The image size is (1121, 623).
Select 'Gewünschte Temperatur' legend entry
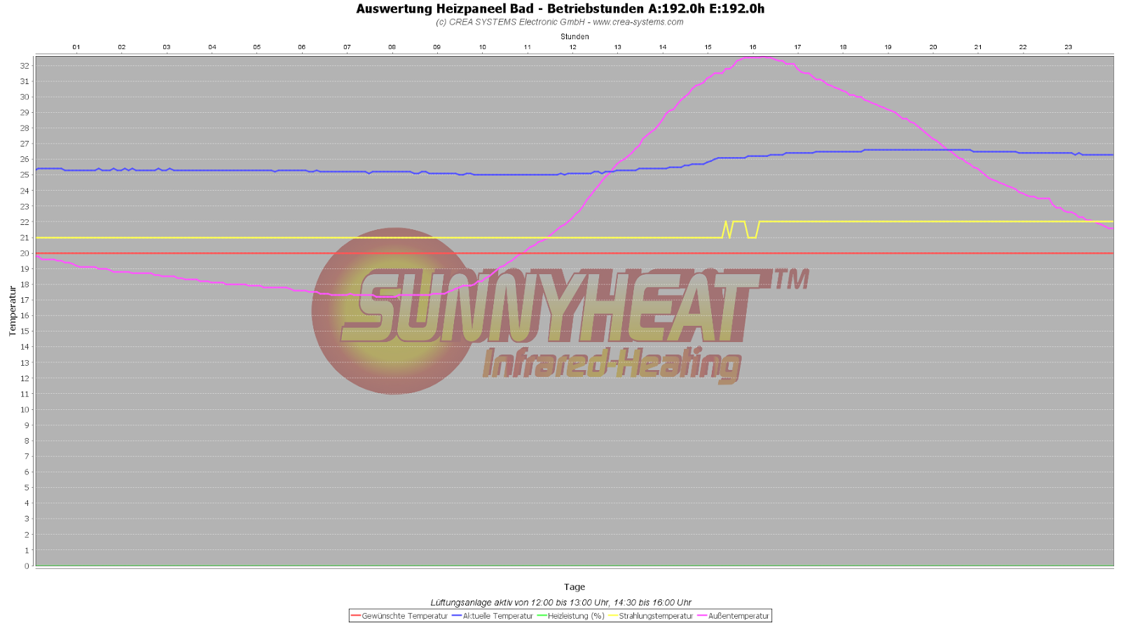(x=404, y=616)
